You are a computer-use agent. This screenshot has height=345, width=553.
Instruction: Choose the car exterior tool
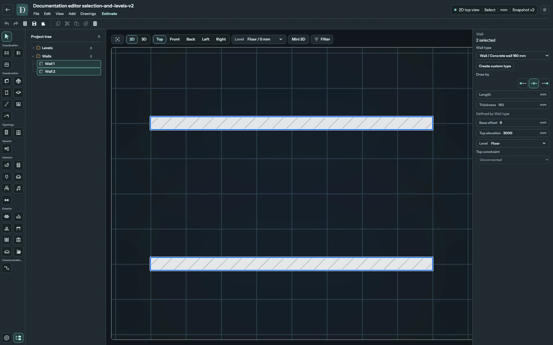(7, 252)
